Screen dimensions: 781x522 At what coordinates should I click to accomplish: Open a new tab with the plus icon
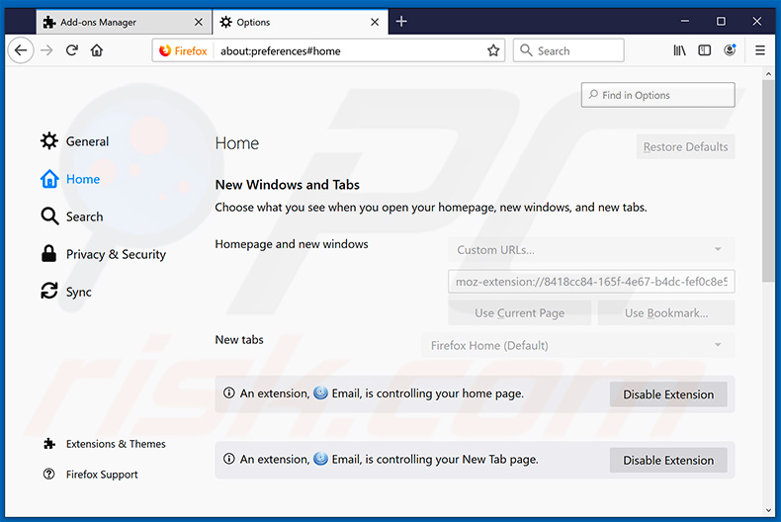(x=401, y=21)
